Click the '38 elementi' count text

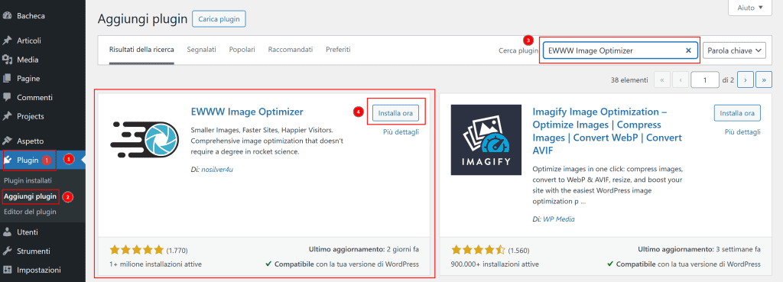(629, 79)
